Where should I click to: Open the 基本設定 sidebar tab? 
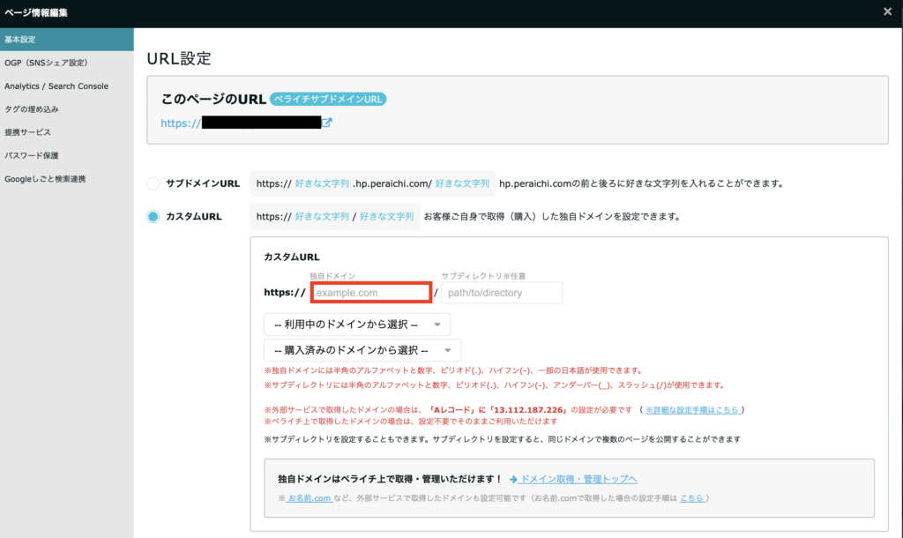(x=66, y=40)
